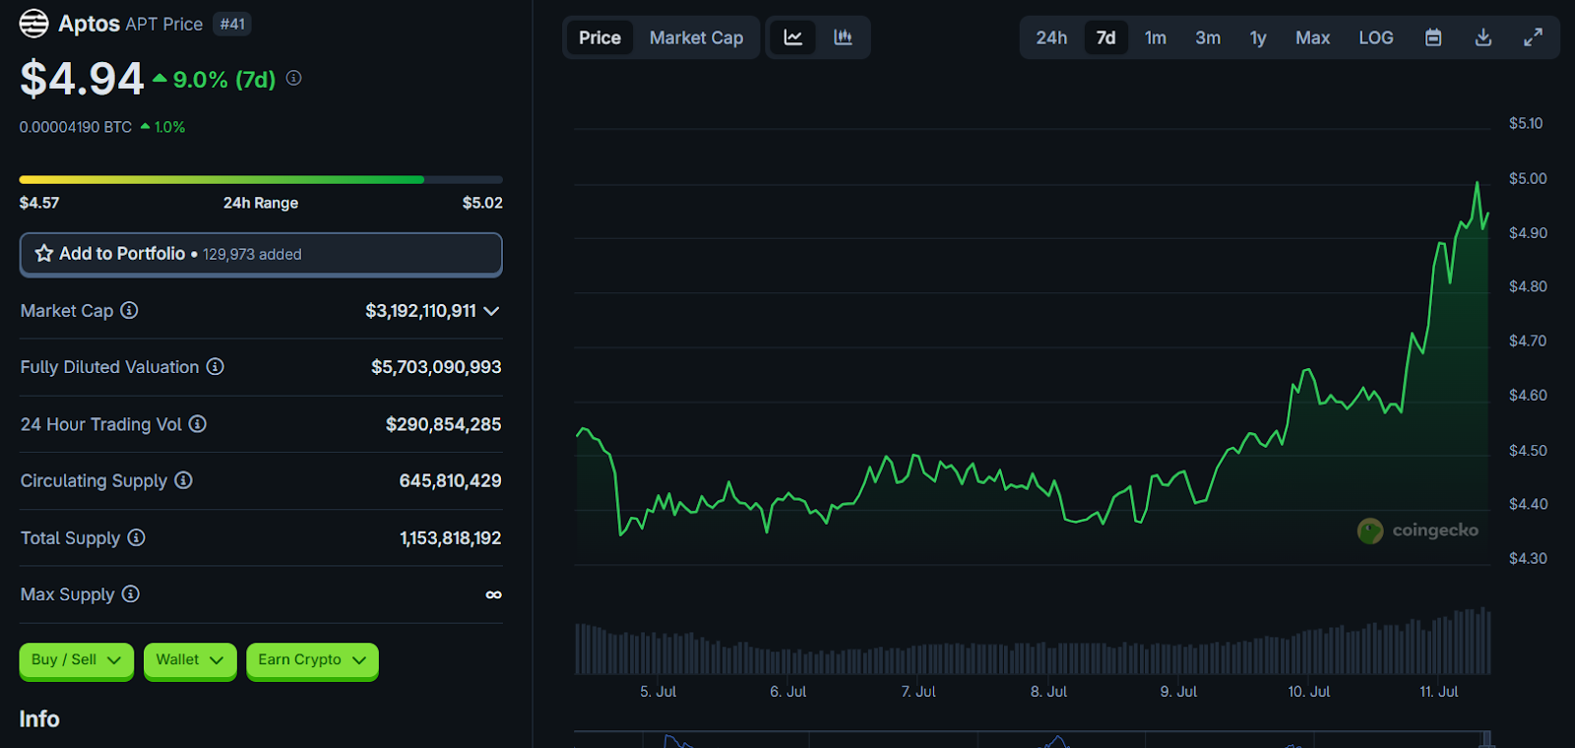Click the $4.94 price text

click(x=82, y=79)
